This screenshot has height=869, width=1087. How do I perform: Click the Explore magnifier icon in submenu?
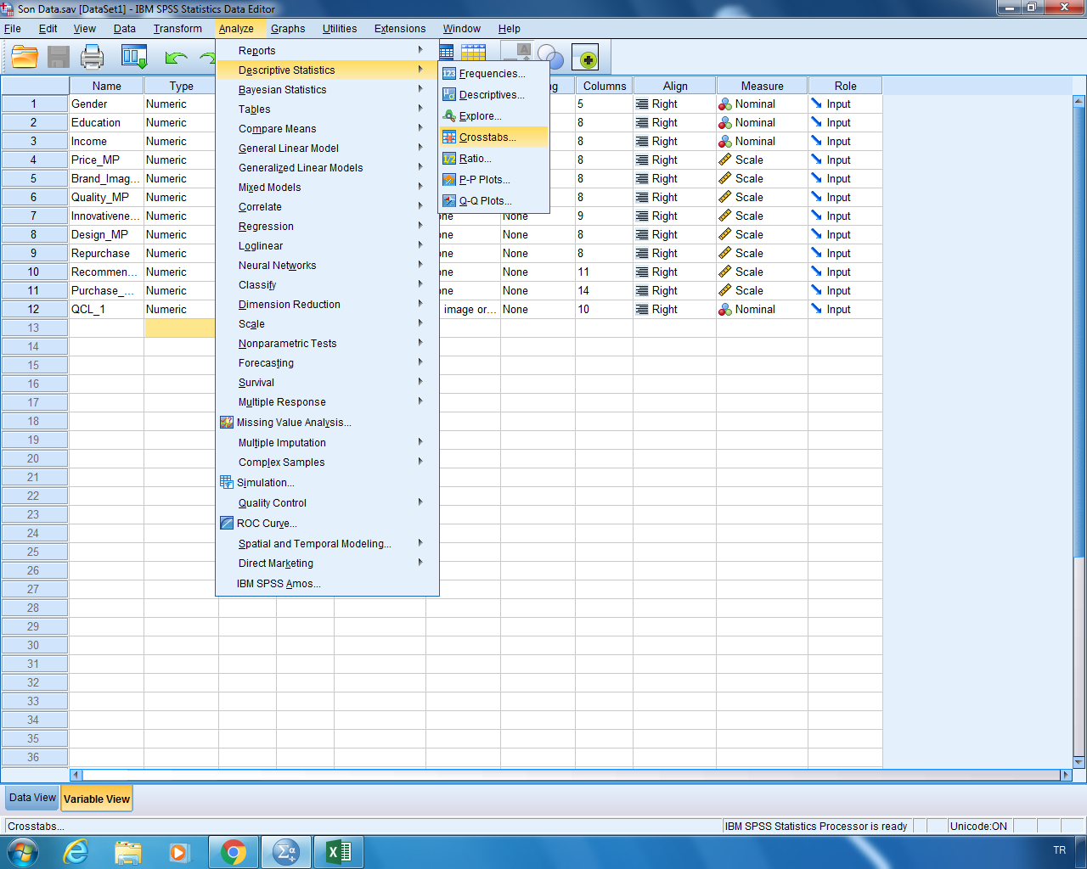point(448,116)
